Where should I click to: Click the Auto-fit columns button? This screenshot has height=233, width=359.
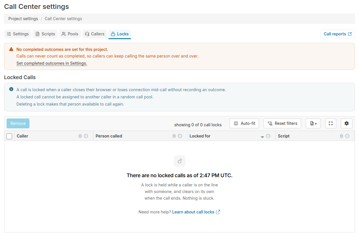click(x=244, y=123)
